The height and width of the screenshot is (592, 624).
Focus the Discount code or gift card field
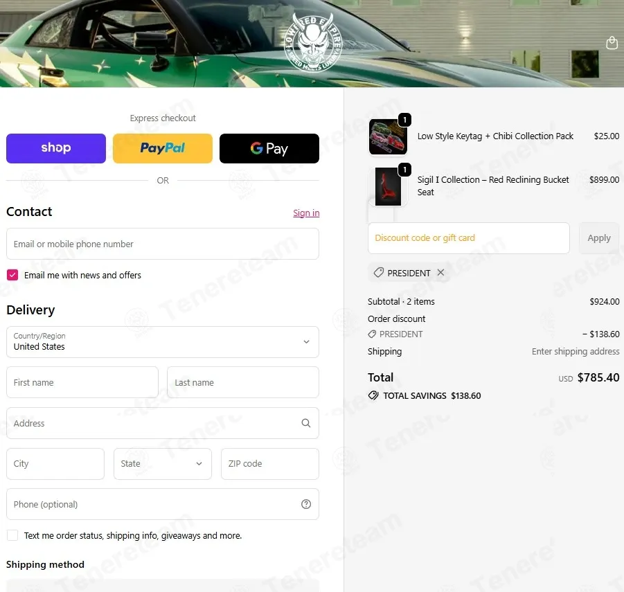click(x=468, y=238)
